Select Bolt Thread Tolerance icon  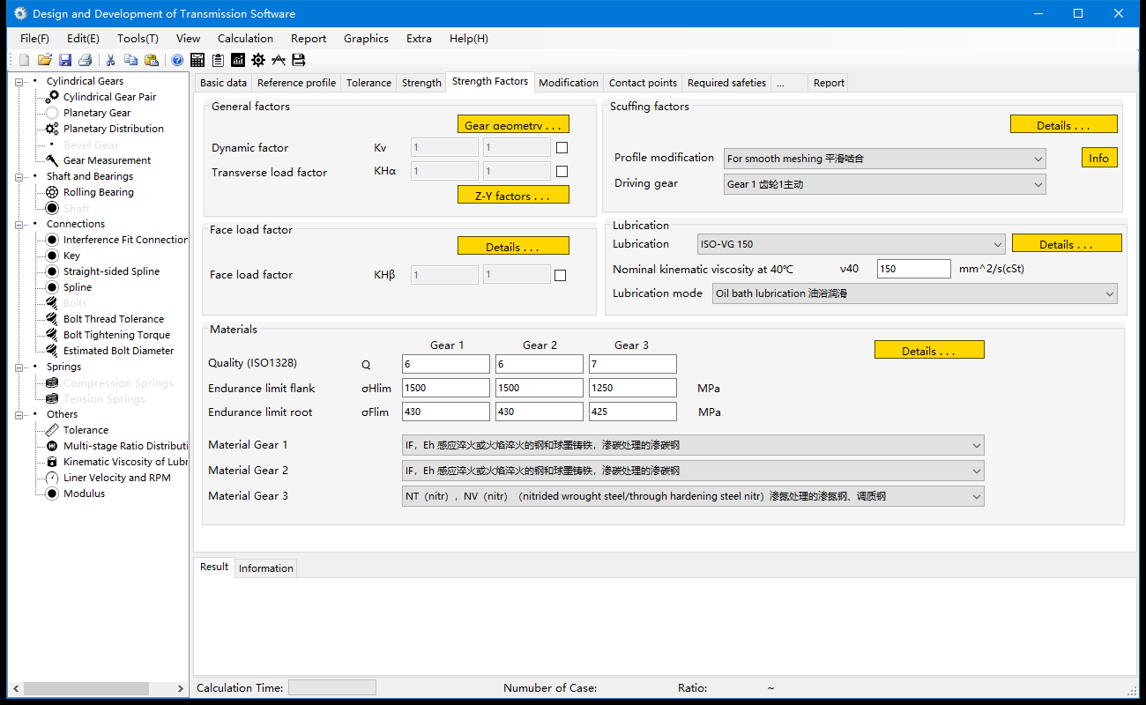(52, 319)
